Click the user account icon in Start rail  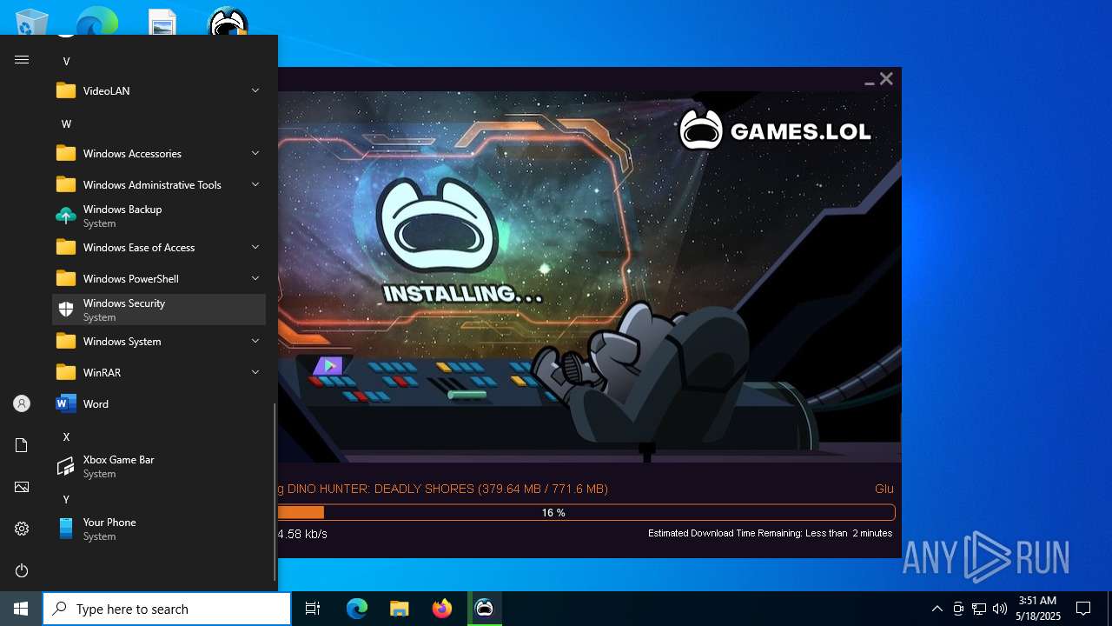click(x=22, y=403)
